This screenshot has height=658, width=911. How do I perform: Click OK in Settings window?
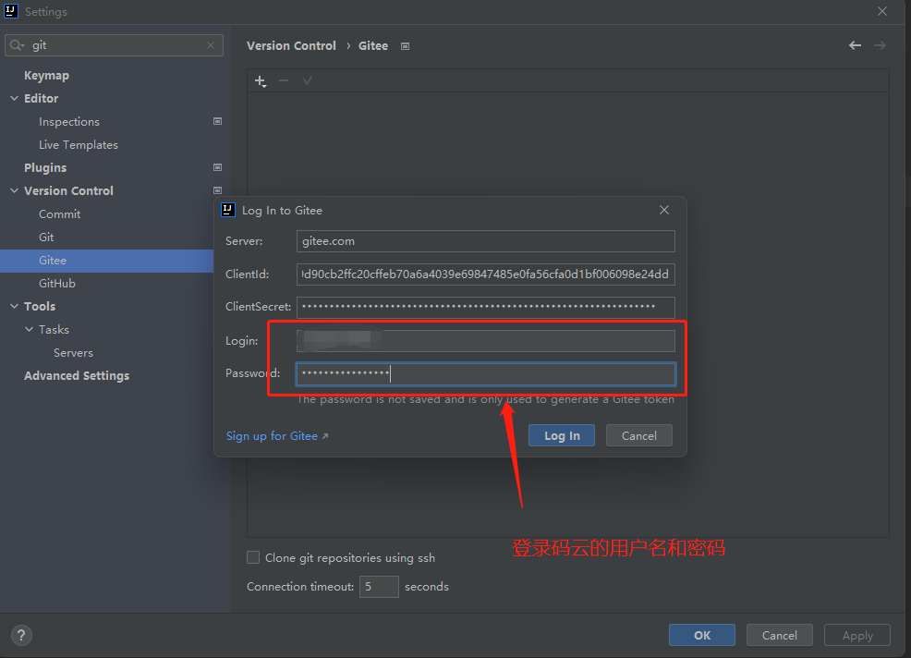click(x=702, y=635)
